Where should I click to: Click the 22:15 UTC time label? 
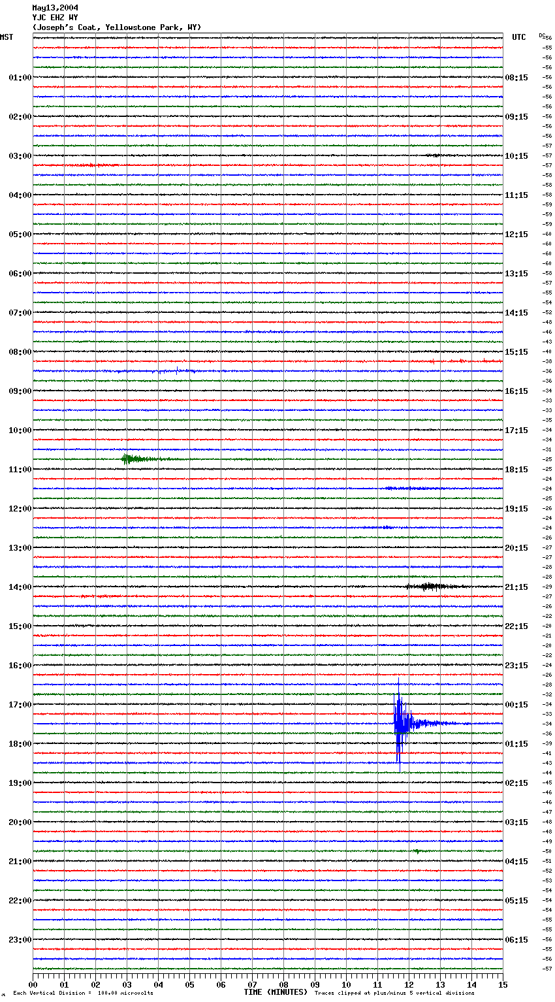click(x=516, y=626)
